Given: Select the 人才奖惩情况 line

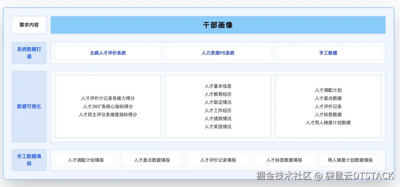Looking at the screenshot, I should tap(218, 127).
